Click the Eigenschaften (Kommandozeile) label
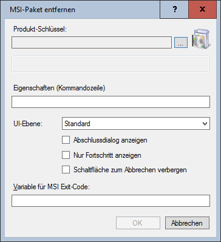This screenshot has width=221, height=242. (x=59, y=88)
